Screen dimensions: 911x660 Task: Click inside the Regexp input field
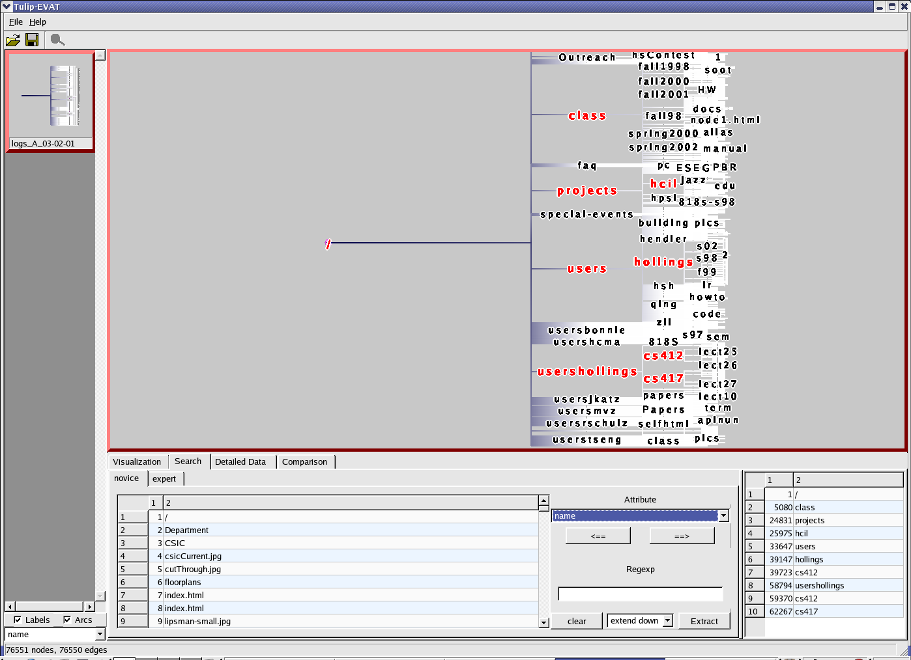pyautogui.click(x=640, y=594)
